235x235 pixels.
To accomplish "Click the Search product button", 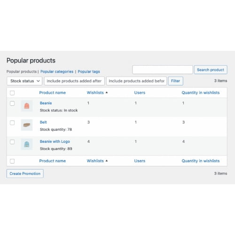I will point(211,70).
